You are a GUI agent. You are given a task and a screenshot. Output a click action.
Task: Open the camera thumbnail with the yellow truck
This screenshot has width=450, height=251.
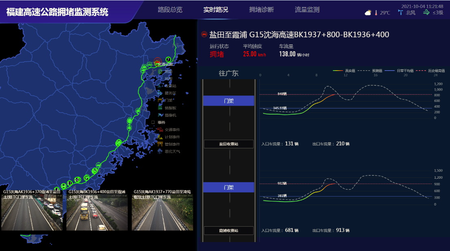coord(97,212)
